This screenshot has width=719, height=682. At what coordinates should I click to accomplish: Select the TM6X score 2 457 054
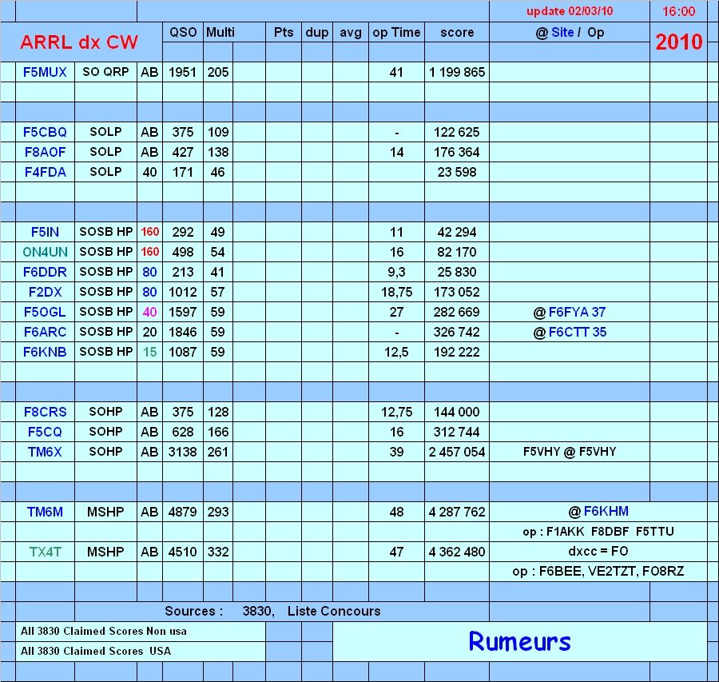tap(457, 452)
